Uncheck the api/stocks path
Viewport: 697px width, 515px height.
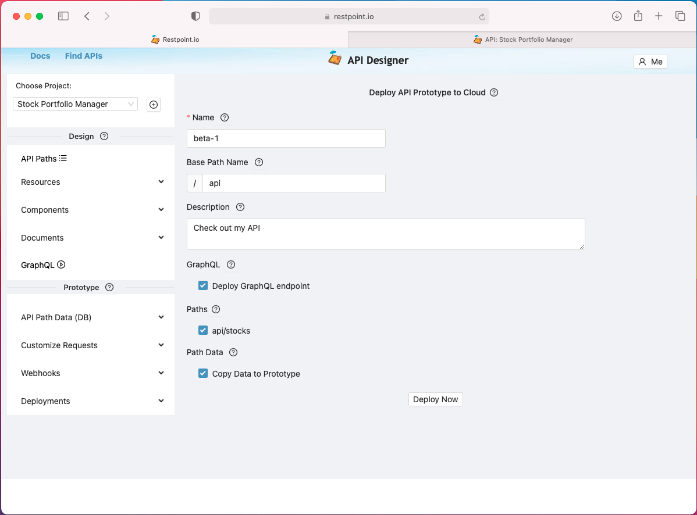(203, 330)
